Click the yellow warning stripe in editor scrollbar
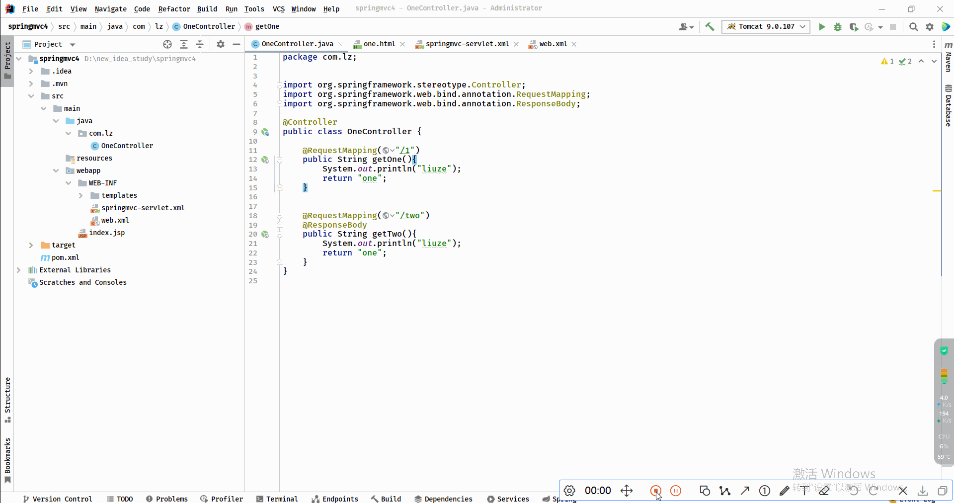Image resolution: width=954 pixels, height=503 pixels. click(x=937, y=191)
